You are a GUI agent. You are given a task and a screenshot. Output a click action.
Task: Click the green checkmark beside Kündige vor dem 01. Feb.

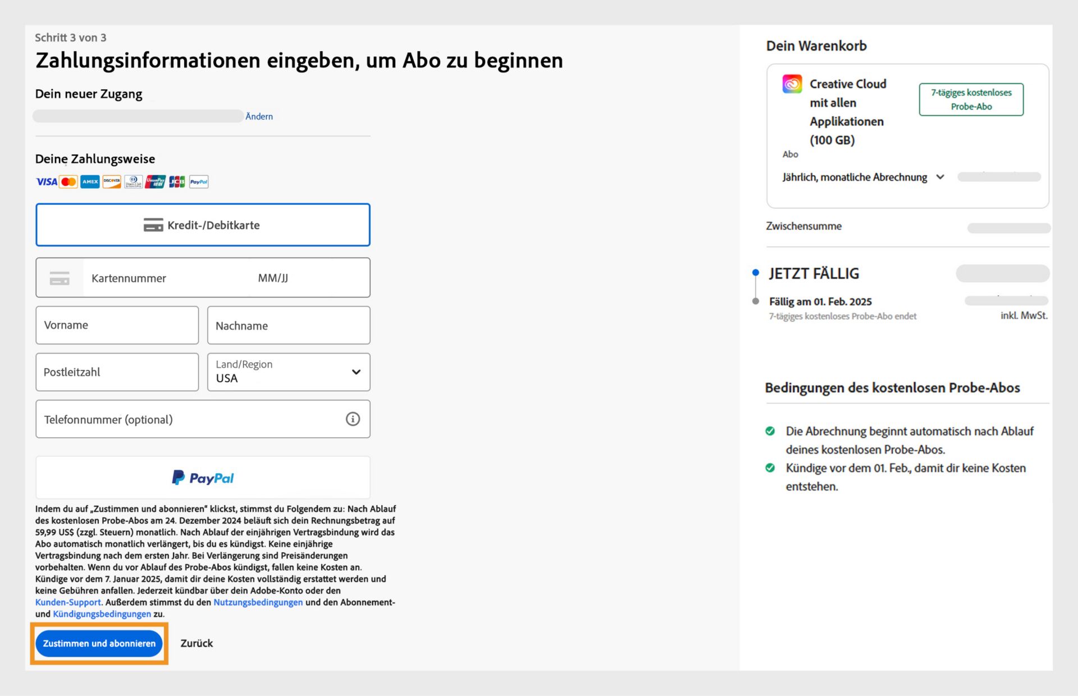tap(770, 468)
